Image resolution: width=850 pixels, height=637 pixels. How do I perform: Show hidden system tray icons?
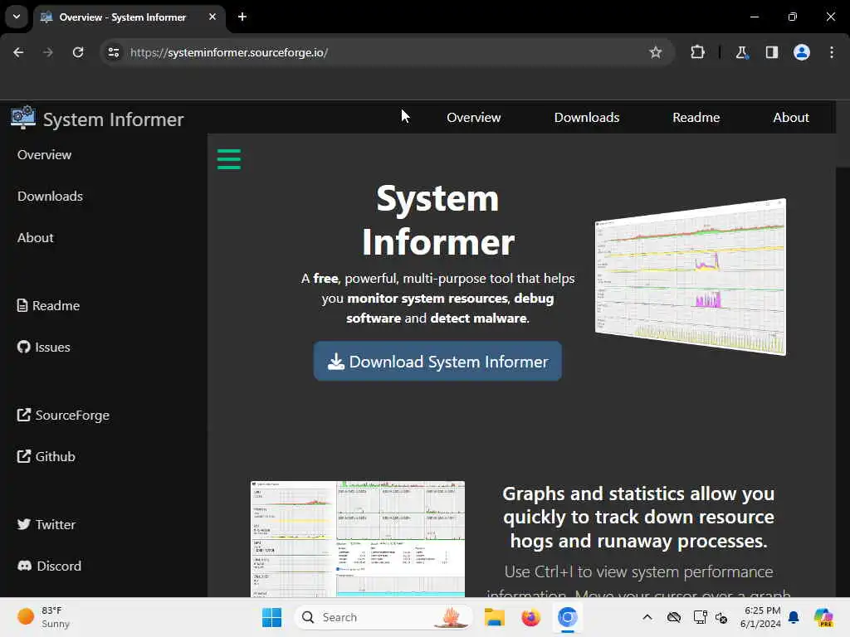[647, 617]
